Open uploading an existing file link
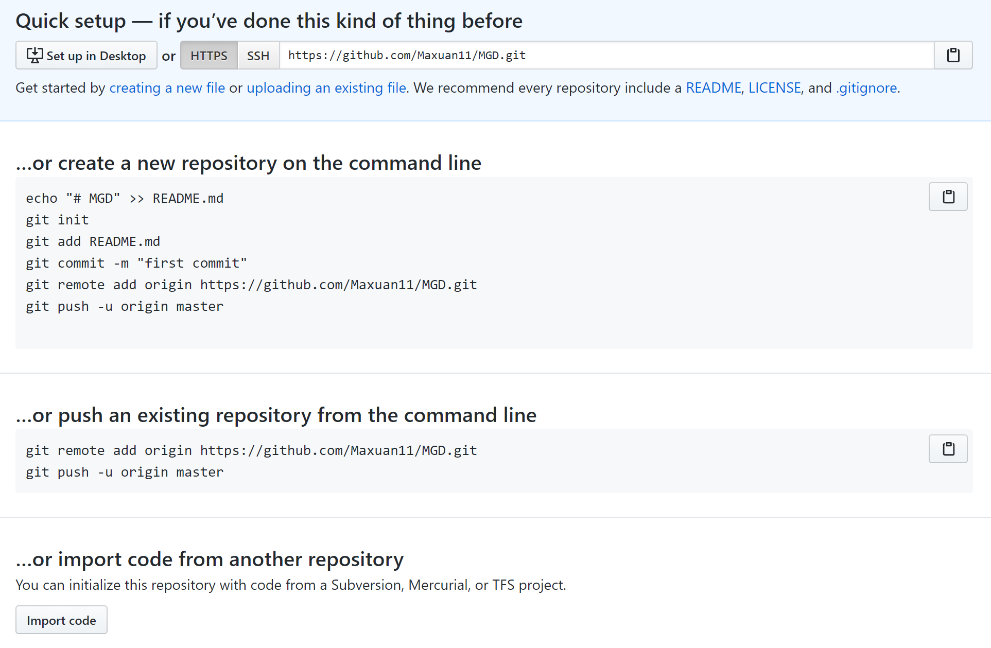The image size is (991, 648). click(x=326, y=88)
